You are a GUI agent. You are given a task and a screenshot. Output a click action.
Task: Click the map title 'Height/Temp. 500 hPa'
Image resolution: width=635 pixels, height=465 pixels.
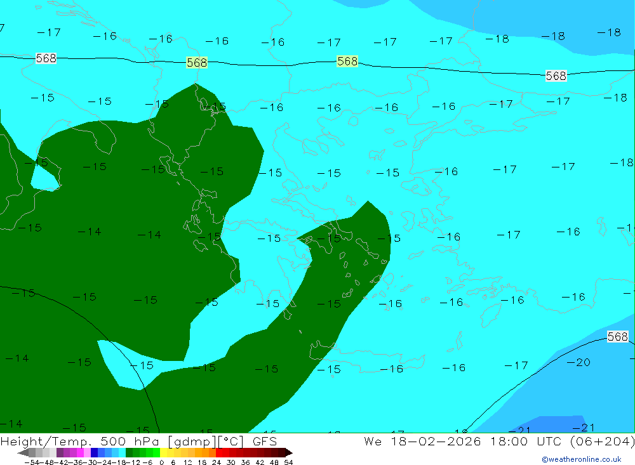[x=79, y=441]
